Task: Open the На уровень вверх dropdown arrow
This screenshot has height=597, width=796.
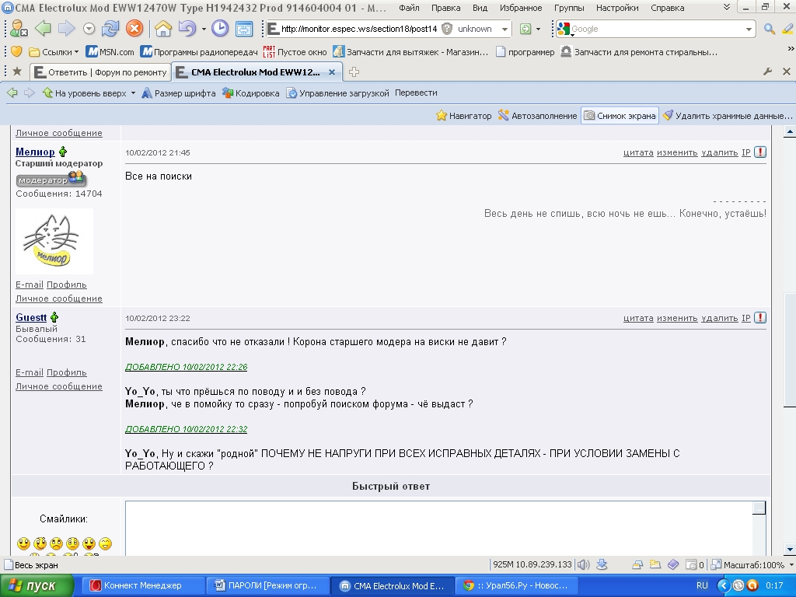Action: coord(133,93)
